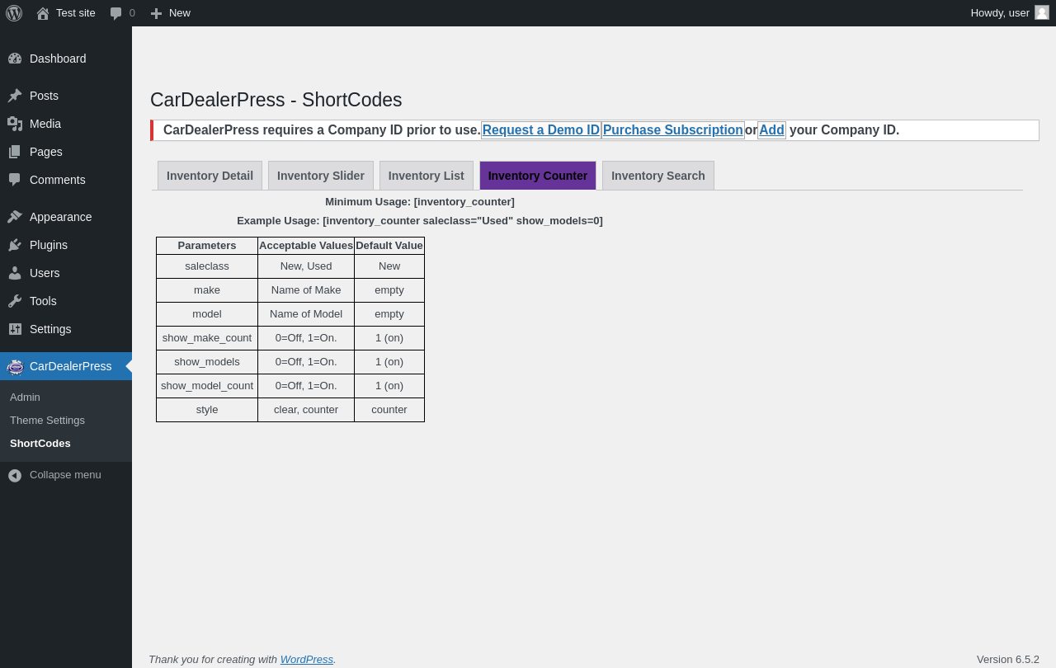Click the CarDealerPress car icon
Screen dimensions: 1056x668
[x=15, y=366]
